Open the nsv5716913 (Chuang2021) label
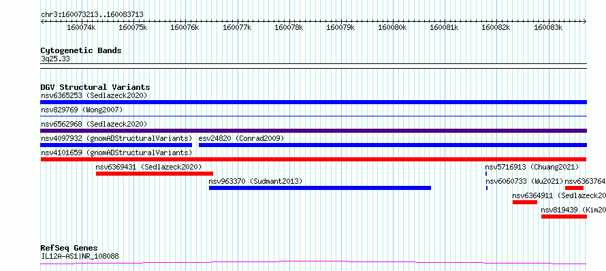The image size is (606, 271). tap(532, 167)
